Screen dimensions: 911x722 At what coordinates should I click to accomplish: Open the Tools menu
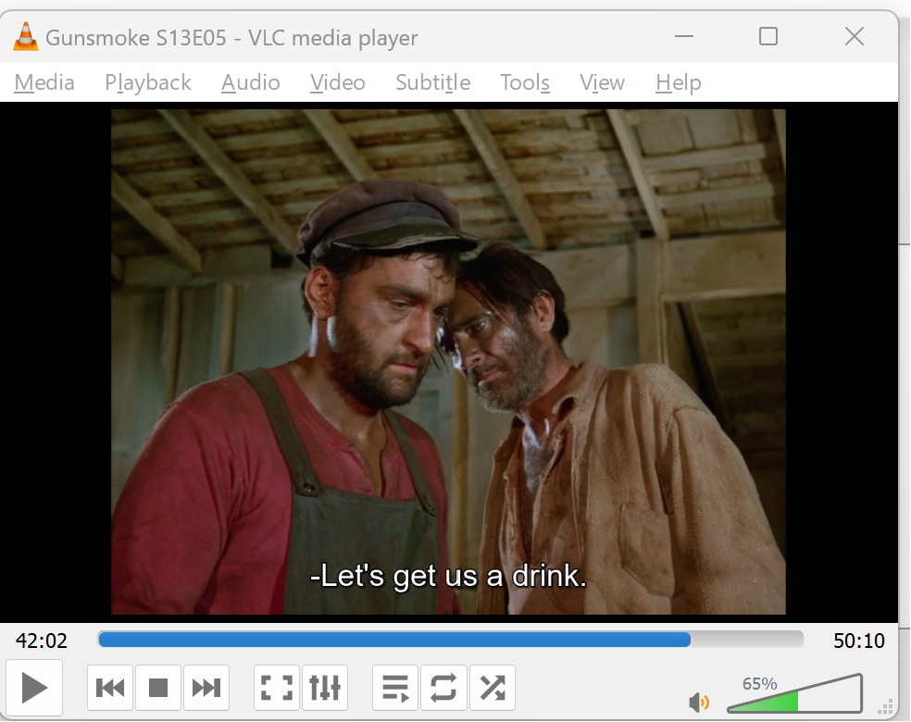click(x=525, y=82)
